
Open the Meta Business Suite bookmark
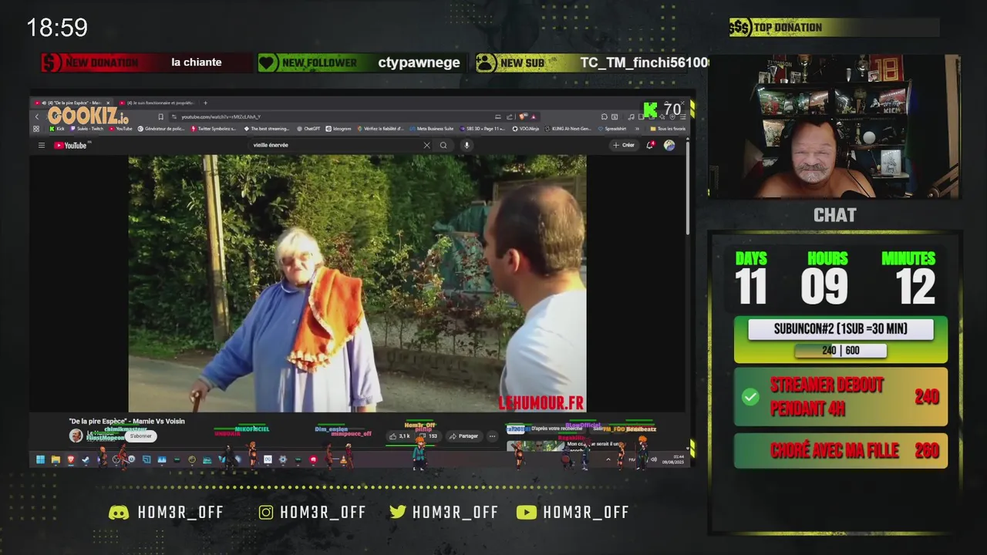432,129
